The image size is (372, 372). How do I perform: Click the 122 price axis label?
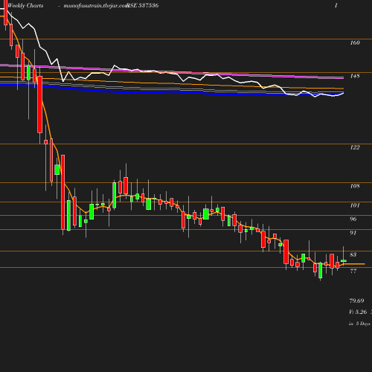click(355, 147)
